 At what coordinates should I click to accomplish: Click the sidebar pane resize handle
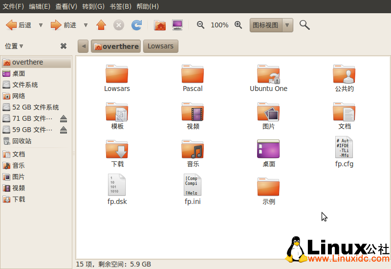pyautogui.click(x=74, y=153)
